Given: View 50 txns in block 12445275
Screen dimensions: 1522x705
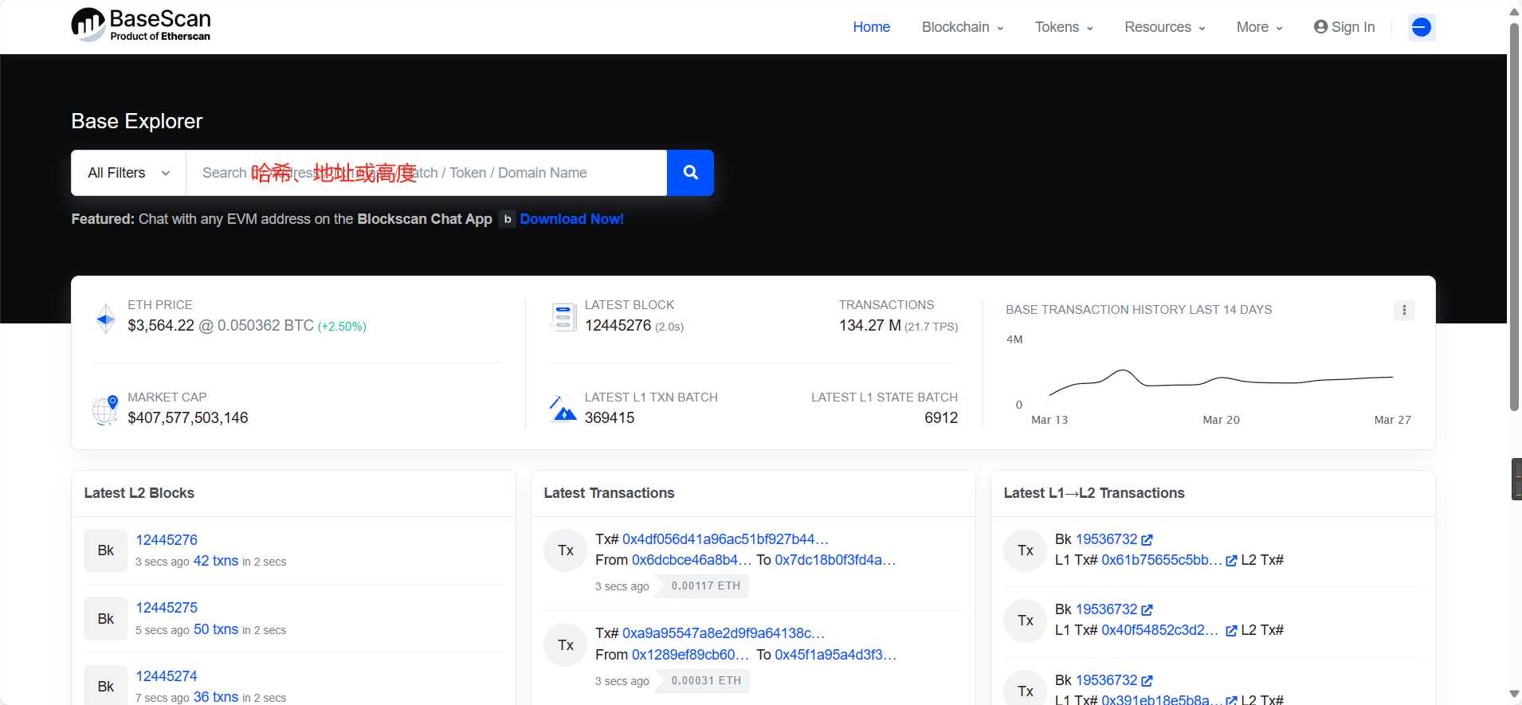Looking at the screenshot, I should pos(216,629).
